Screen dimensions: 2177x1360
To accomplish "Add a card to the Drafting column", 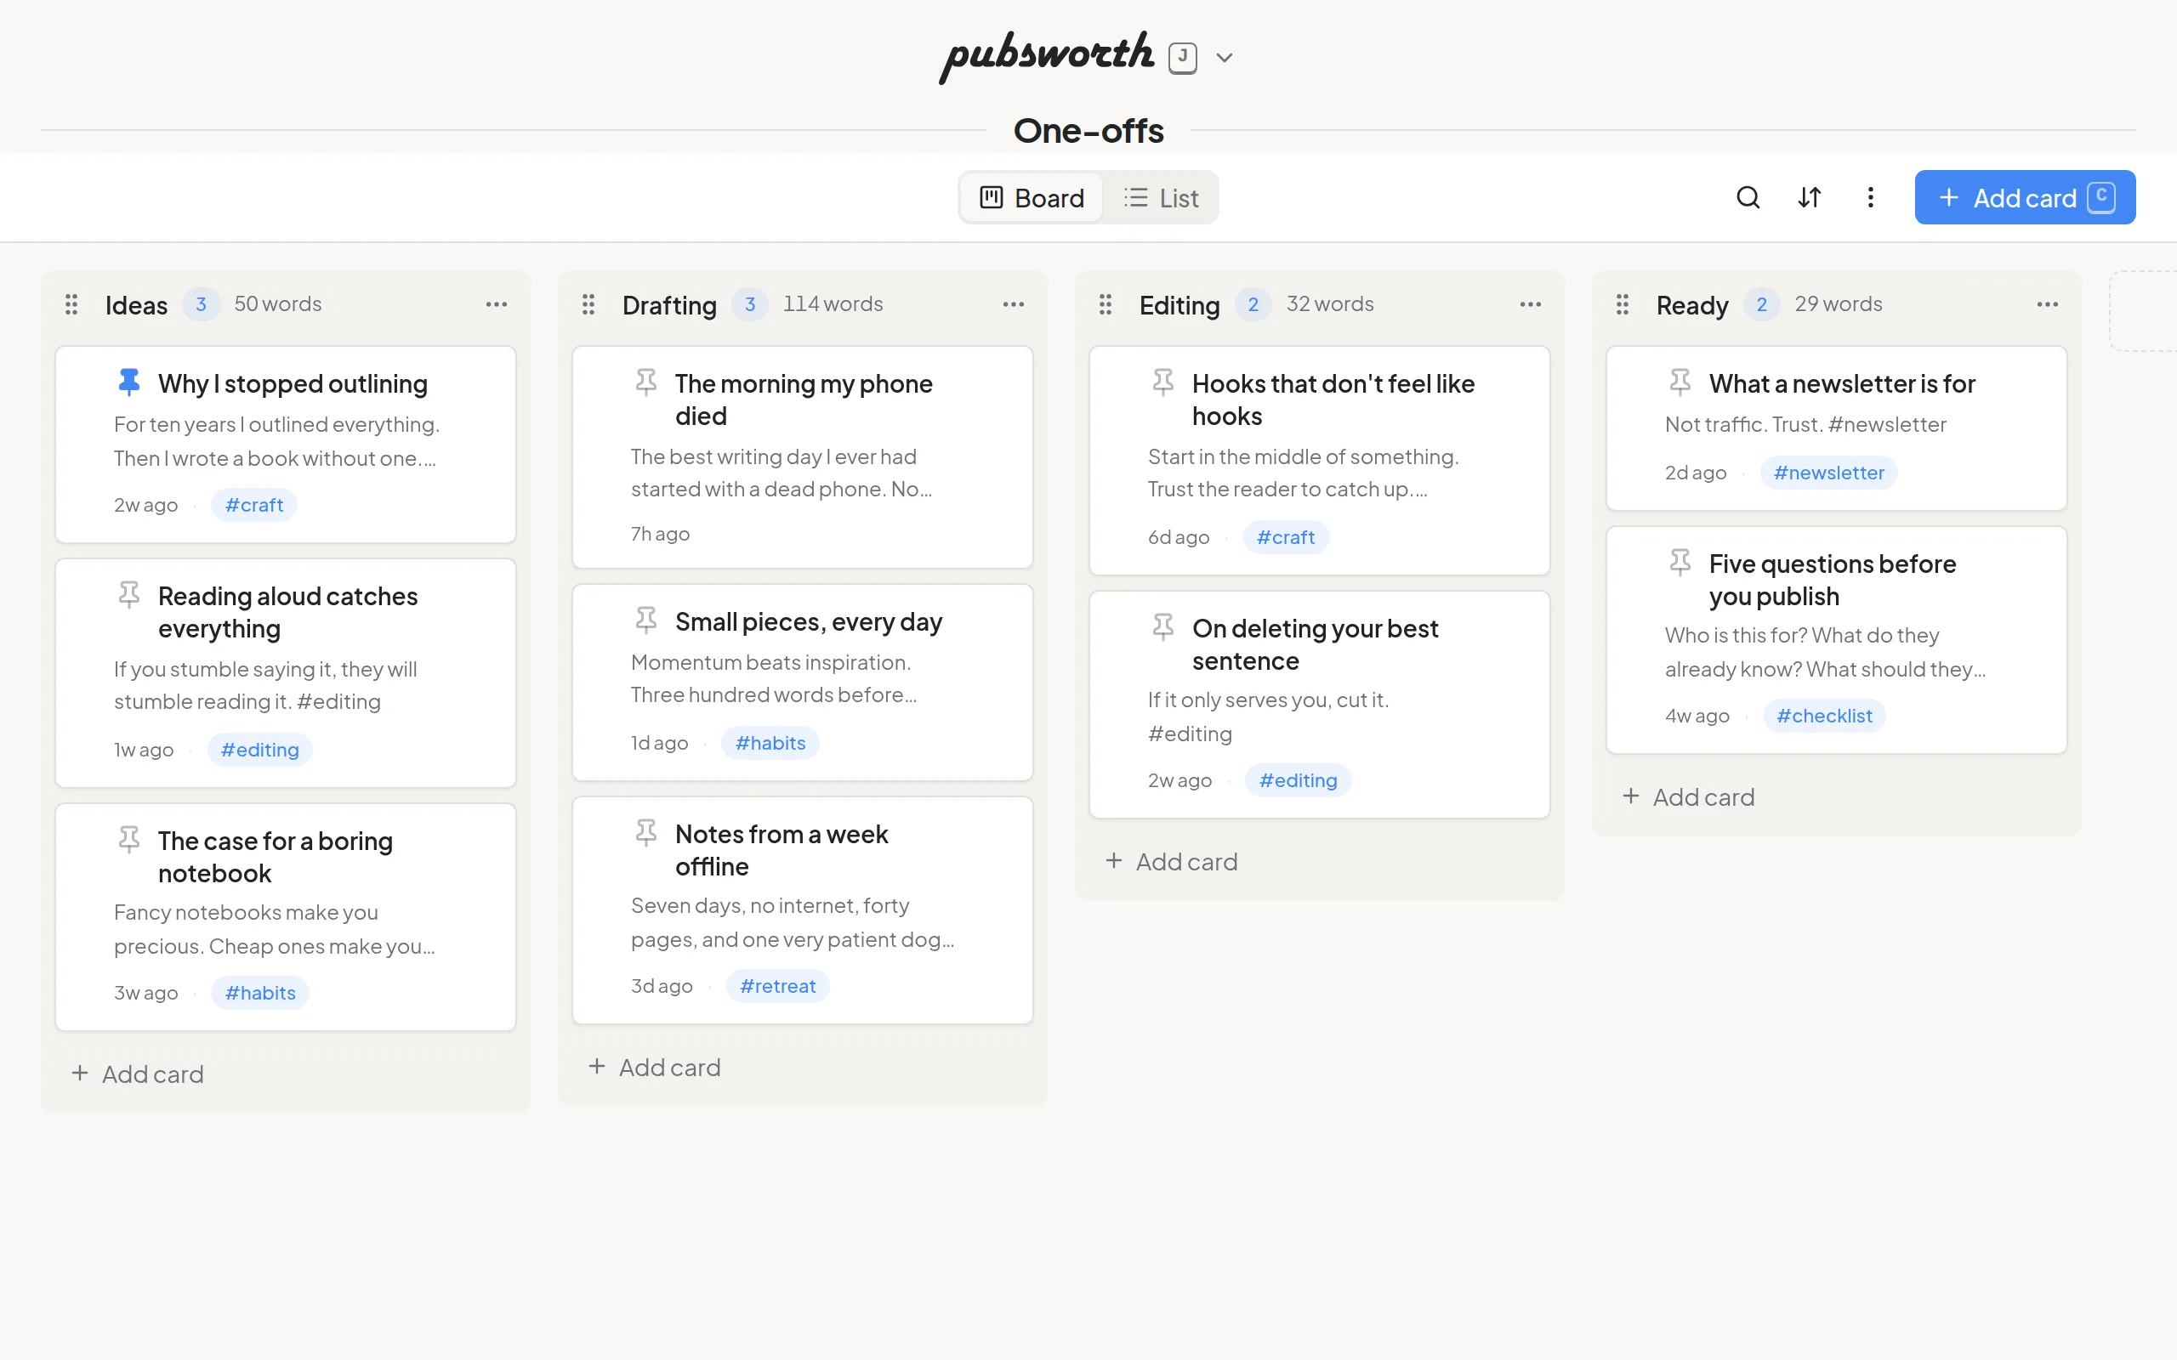I will click(655, 1067).
